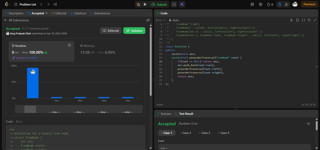Switch to the Solutions tab
Viewport: 320px width, 150px height.
pyautogui.click(x=78, y=13)
